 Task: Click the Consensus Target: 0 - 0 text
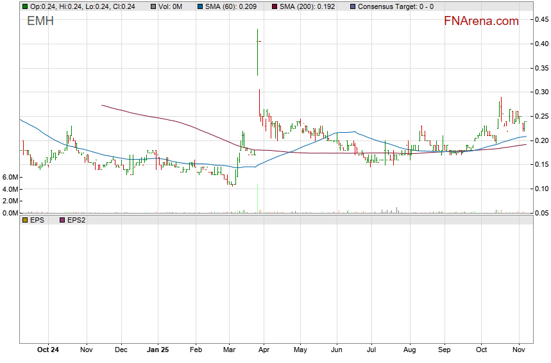coord(395,6)
